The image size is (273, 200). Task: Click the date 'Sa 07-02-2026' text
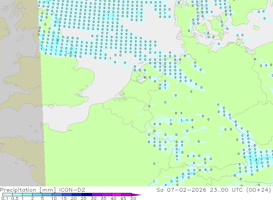point(181,190)
